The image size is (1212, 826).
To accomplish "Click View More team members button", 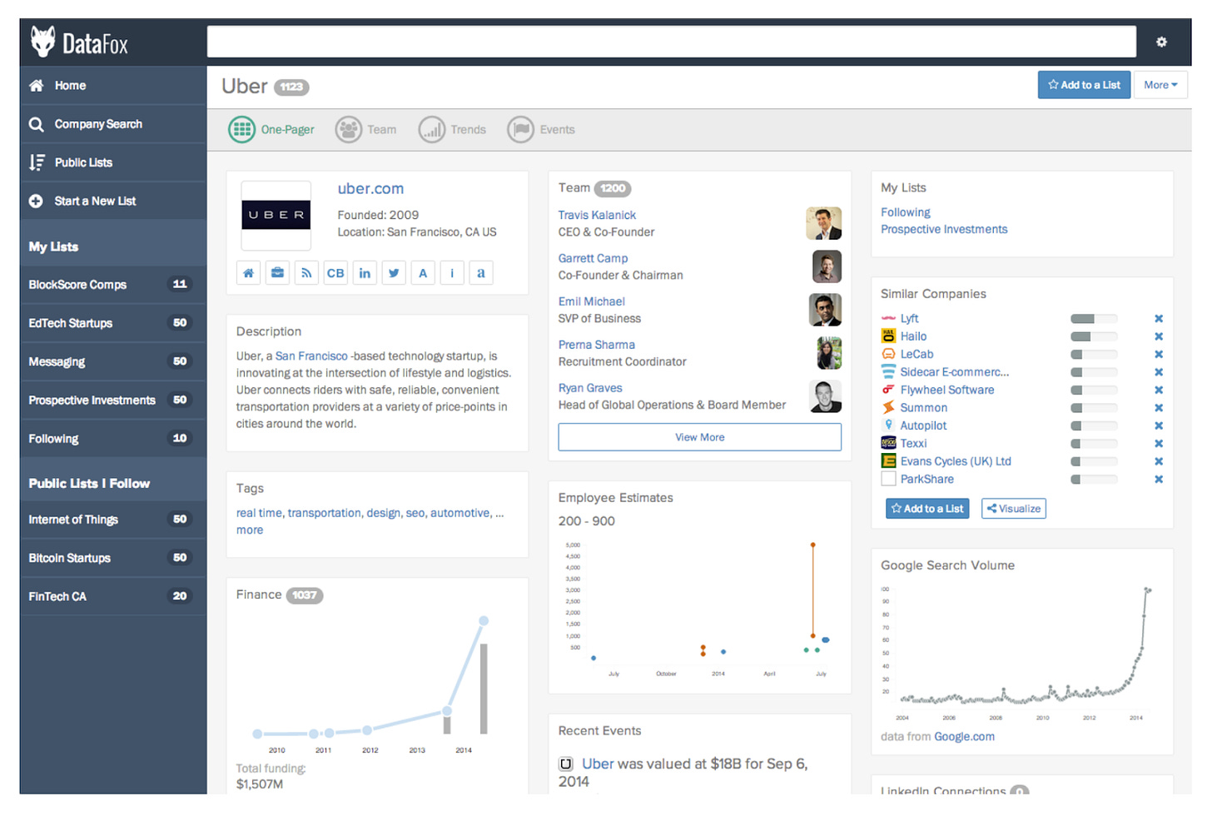I will click(699, 437).
